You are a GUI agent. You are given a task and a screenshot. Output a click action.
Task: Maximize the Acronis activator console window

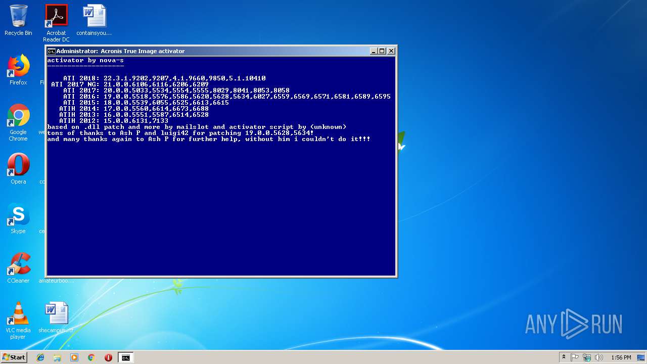pos(382,51)
